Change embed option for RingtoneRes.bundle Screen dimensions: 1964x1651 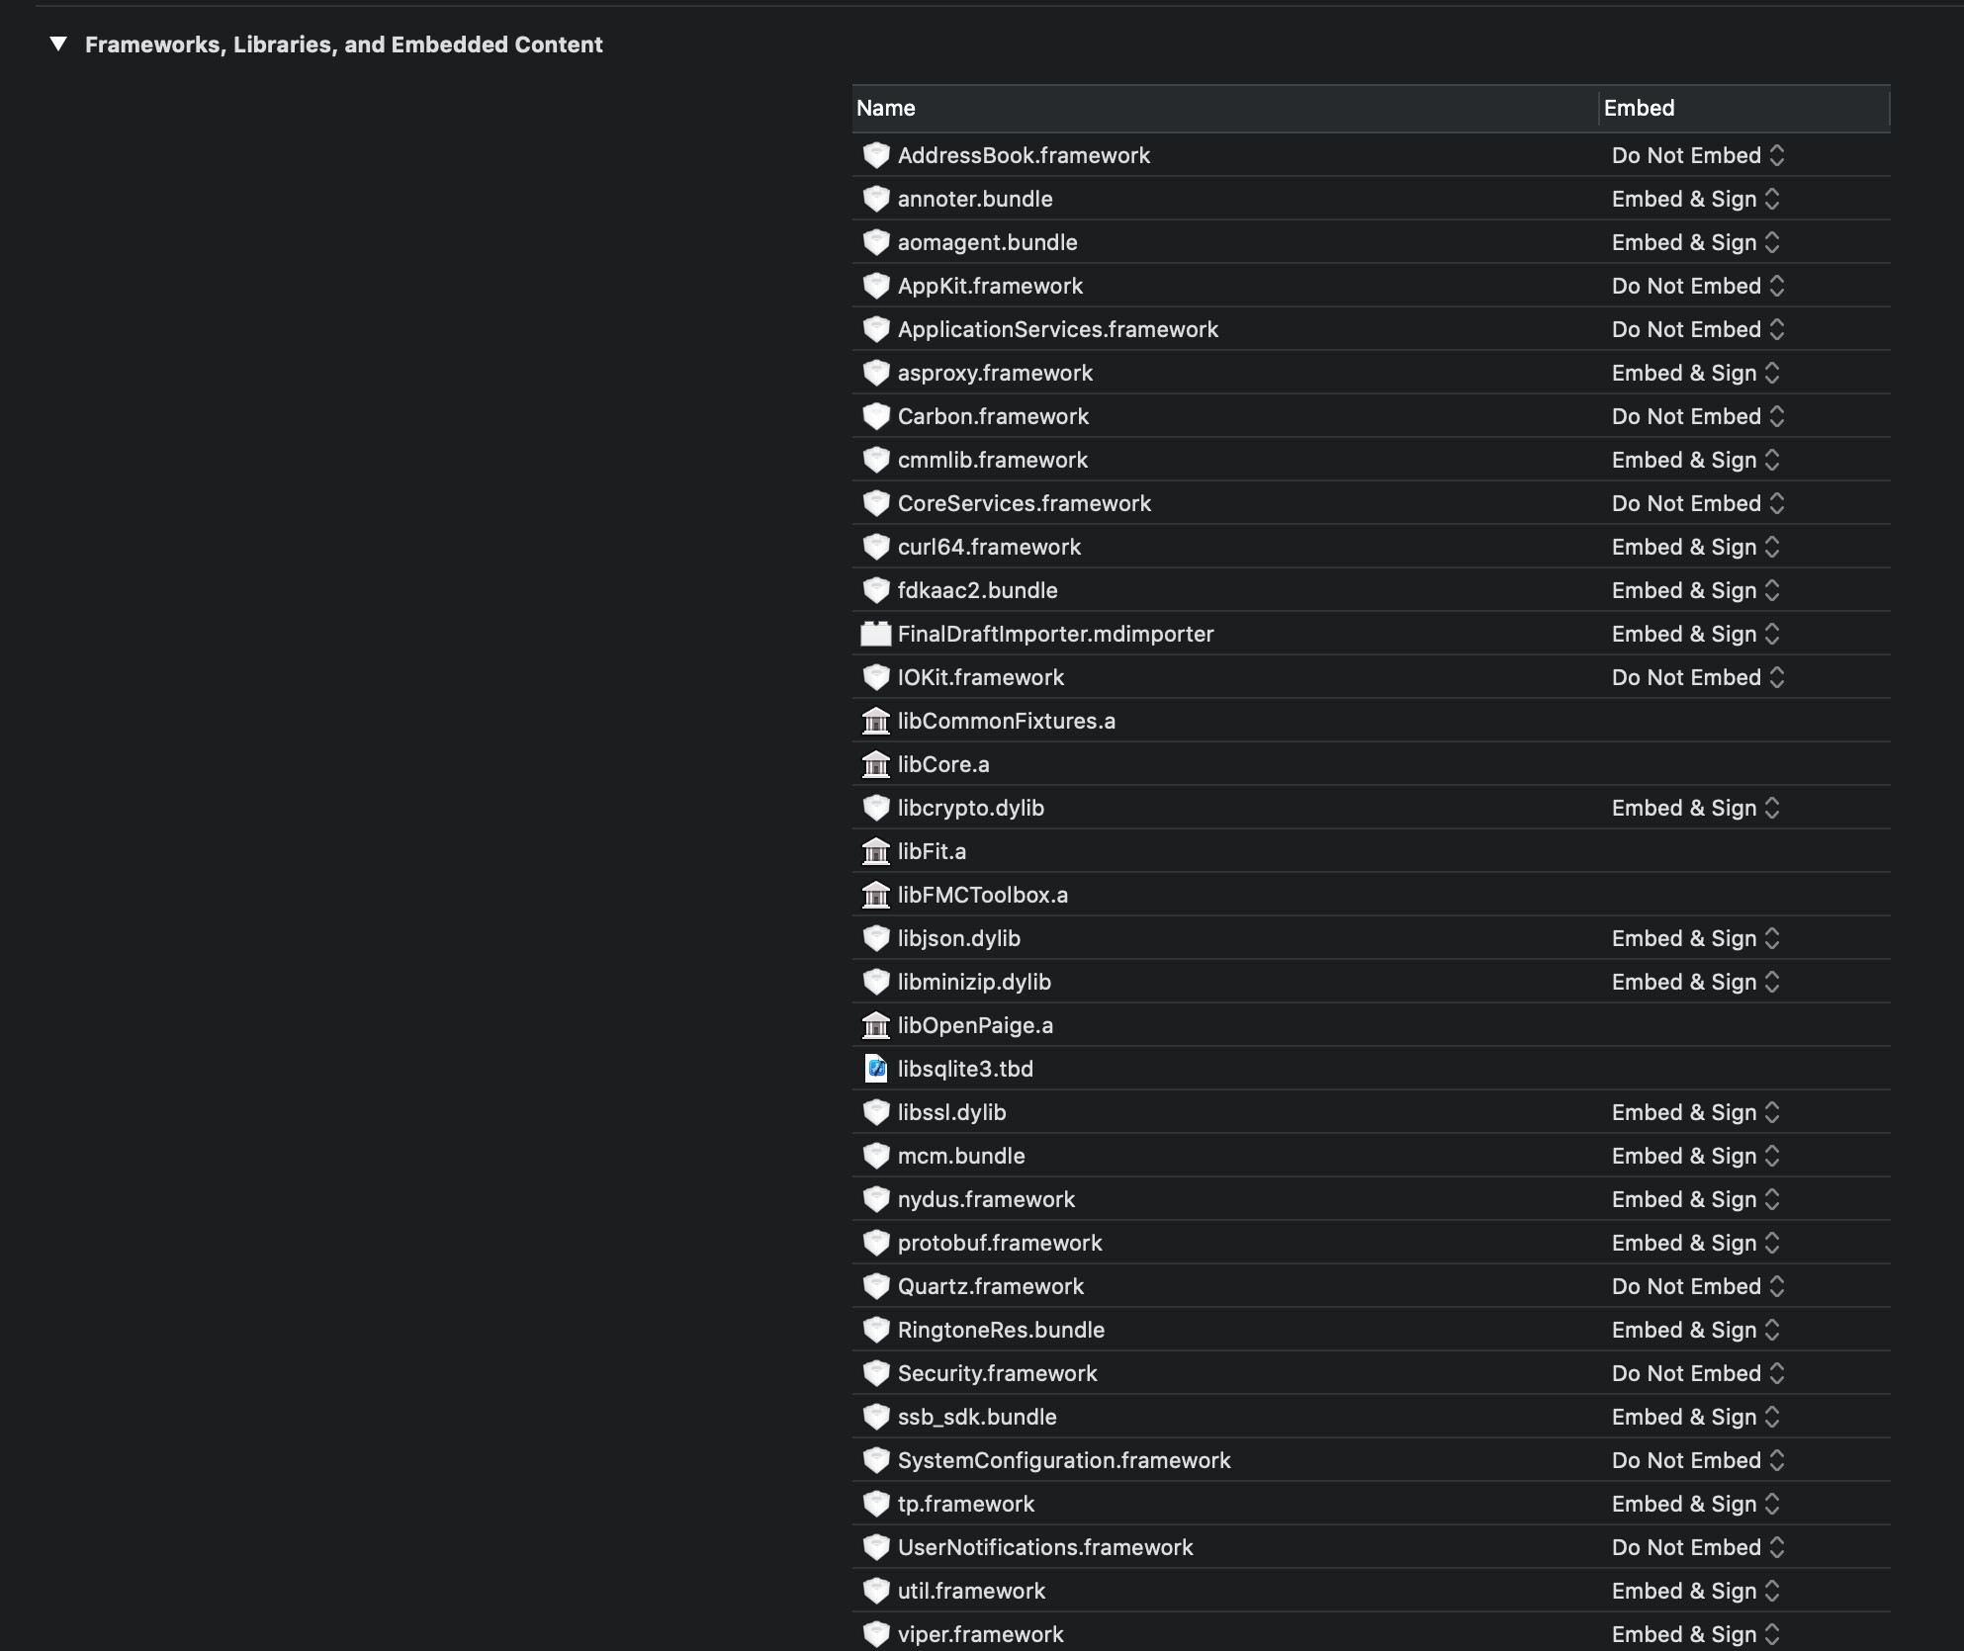click(x=1696, y=1330)
